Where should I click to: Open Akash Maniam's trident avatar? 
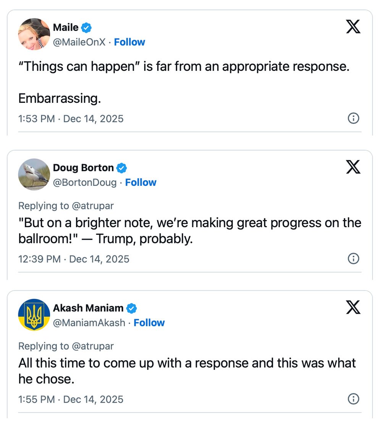pos(34,315)
